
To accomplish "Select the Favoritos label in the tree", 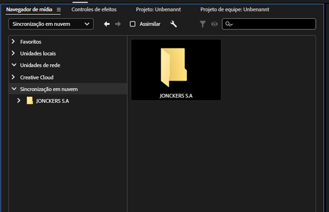I will (x=31, y=42).
